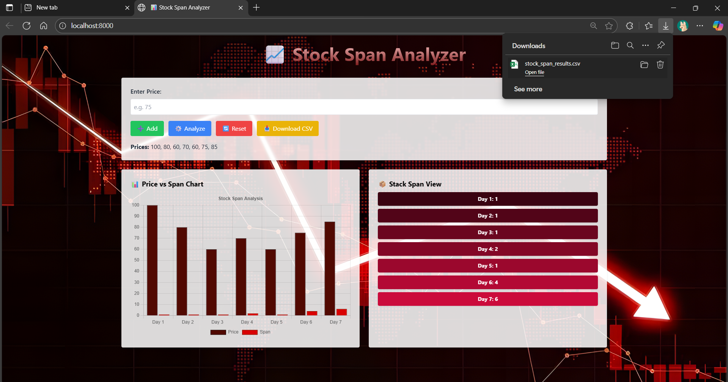Viewport: 728px width, 382px height.
Task: Show stock_span_results.csv in its folder
Action: (644, 65)
